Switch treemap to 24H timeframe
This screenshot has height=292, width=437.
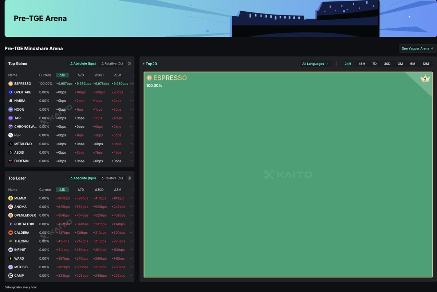point(348,64)
